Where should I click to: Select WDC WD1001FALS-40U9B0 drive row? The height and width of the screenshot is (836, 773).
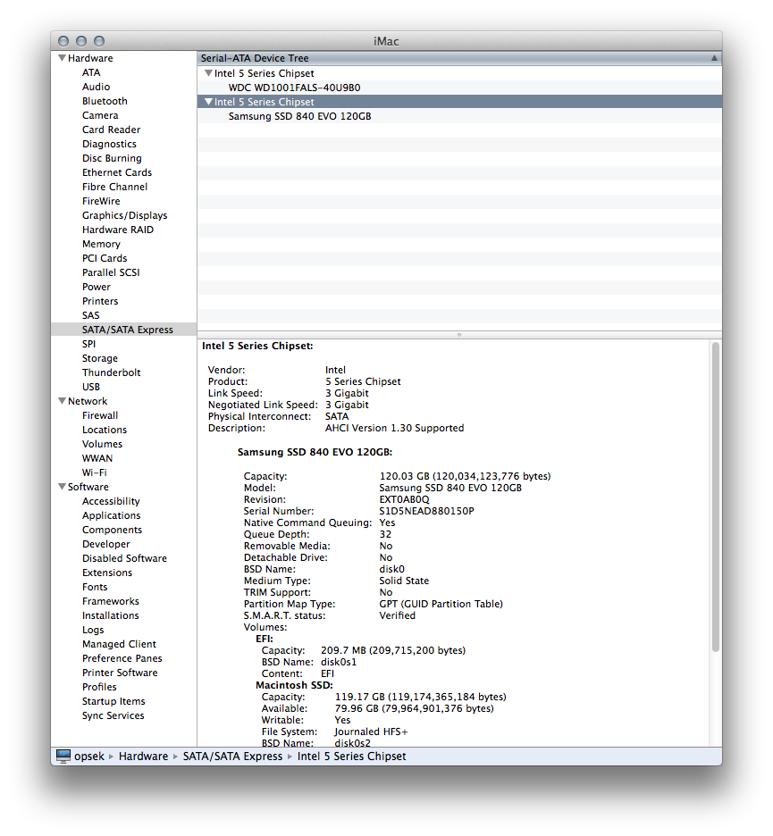pyautogui.click(x=459, y=88)
